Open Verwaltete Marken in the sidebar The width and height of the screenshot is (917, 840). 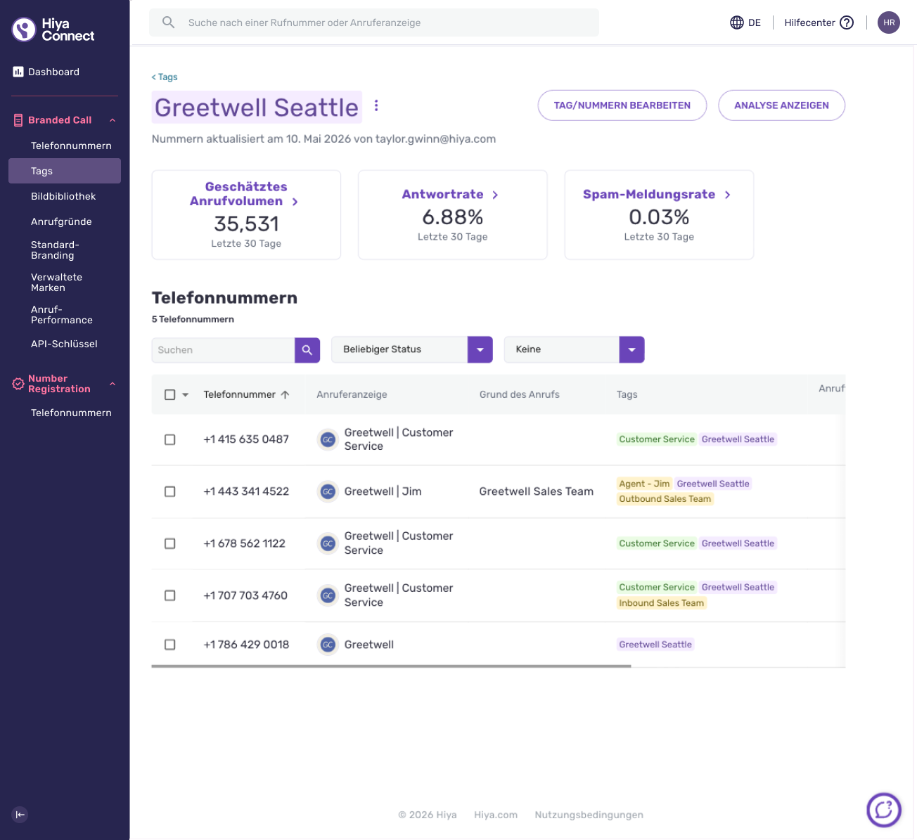pyautogui.click(x=56, y=283)
